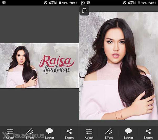
Task: Tap the undo rotate arrow icon
Action: (84, 11)
